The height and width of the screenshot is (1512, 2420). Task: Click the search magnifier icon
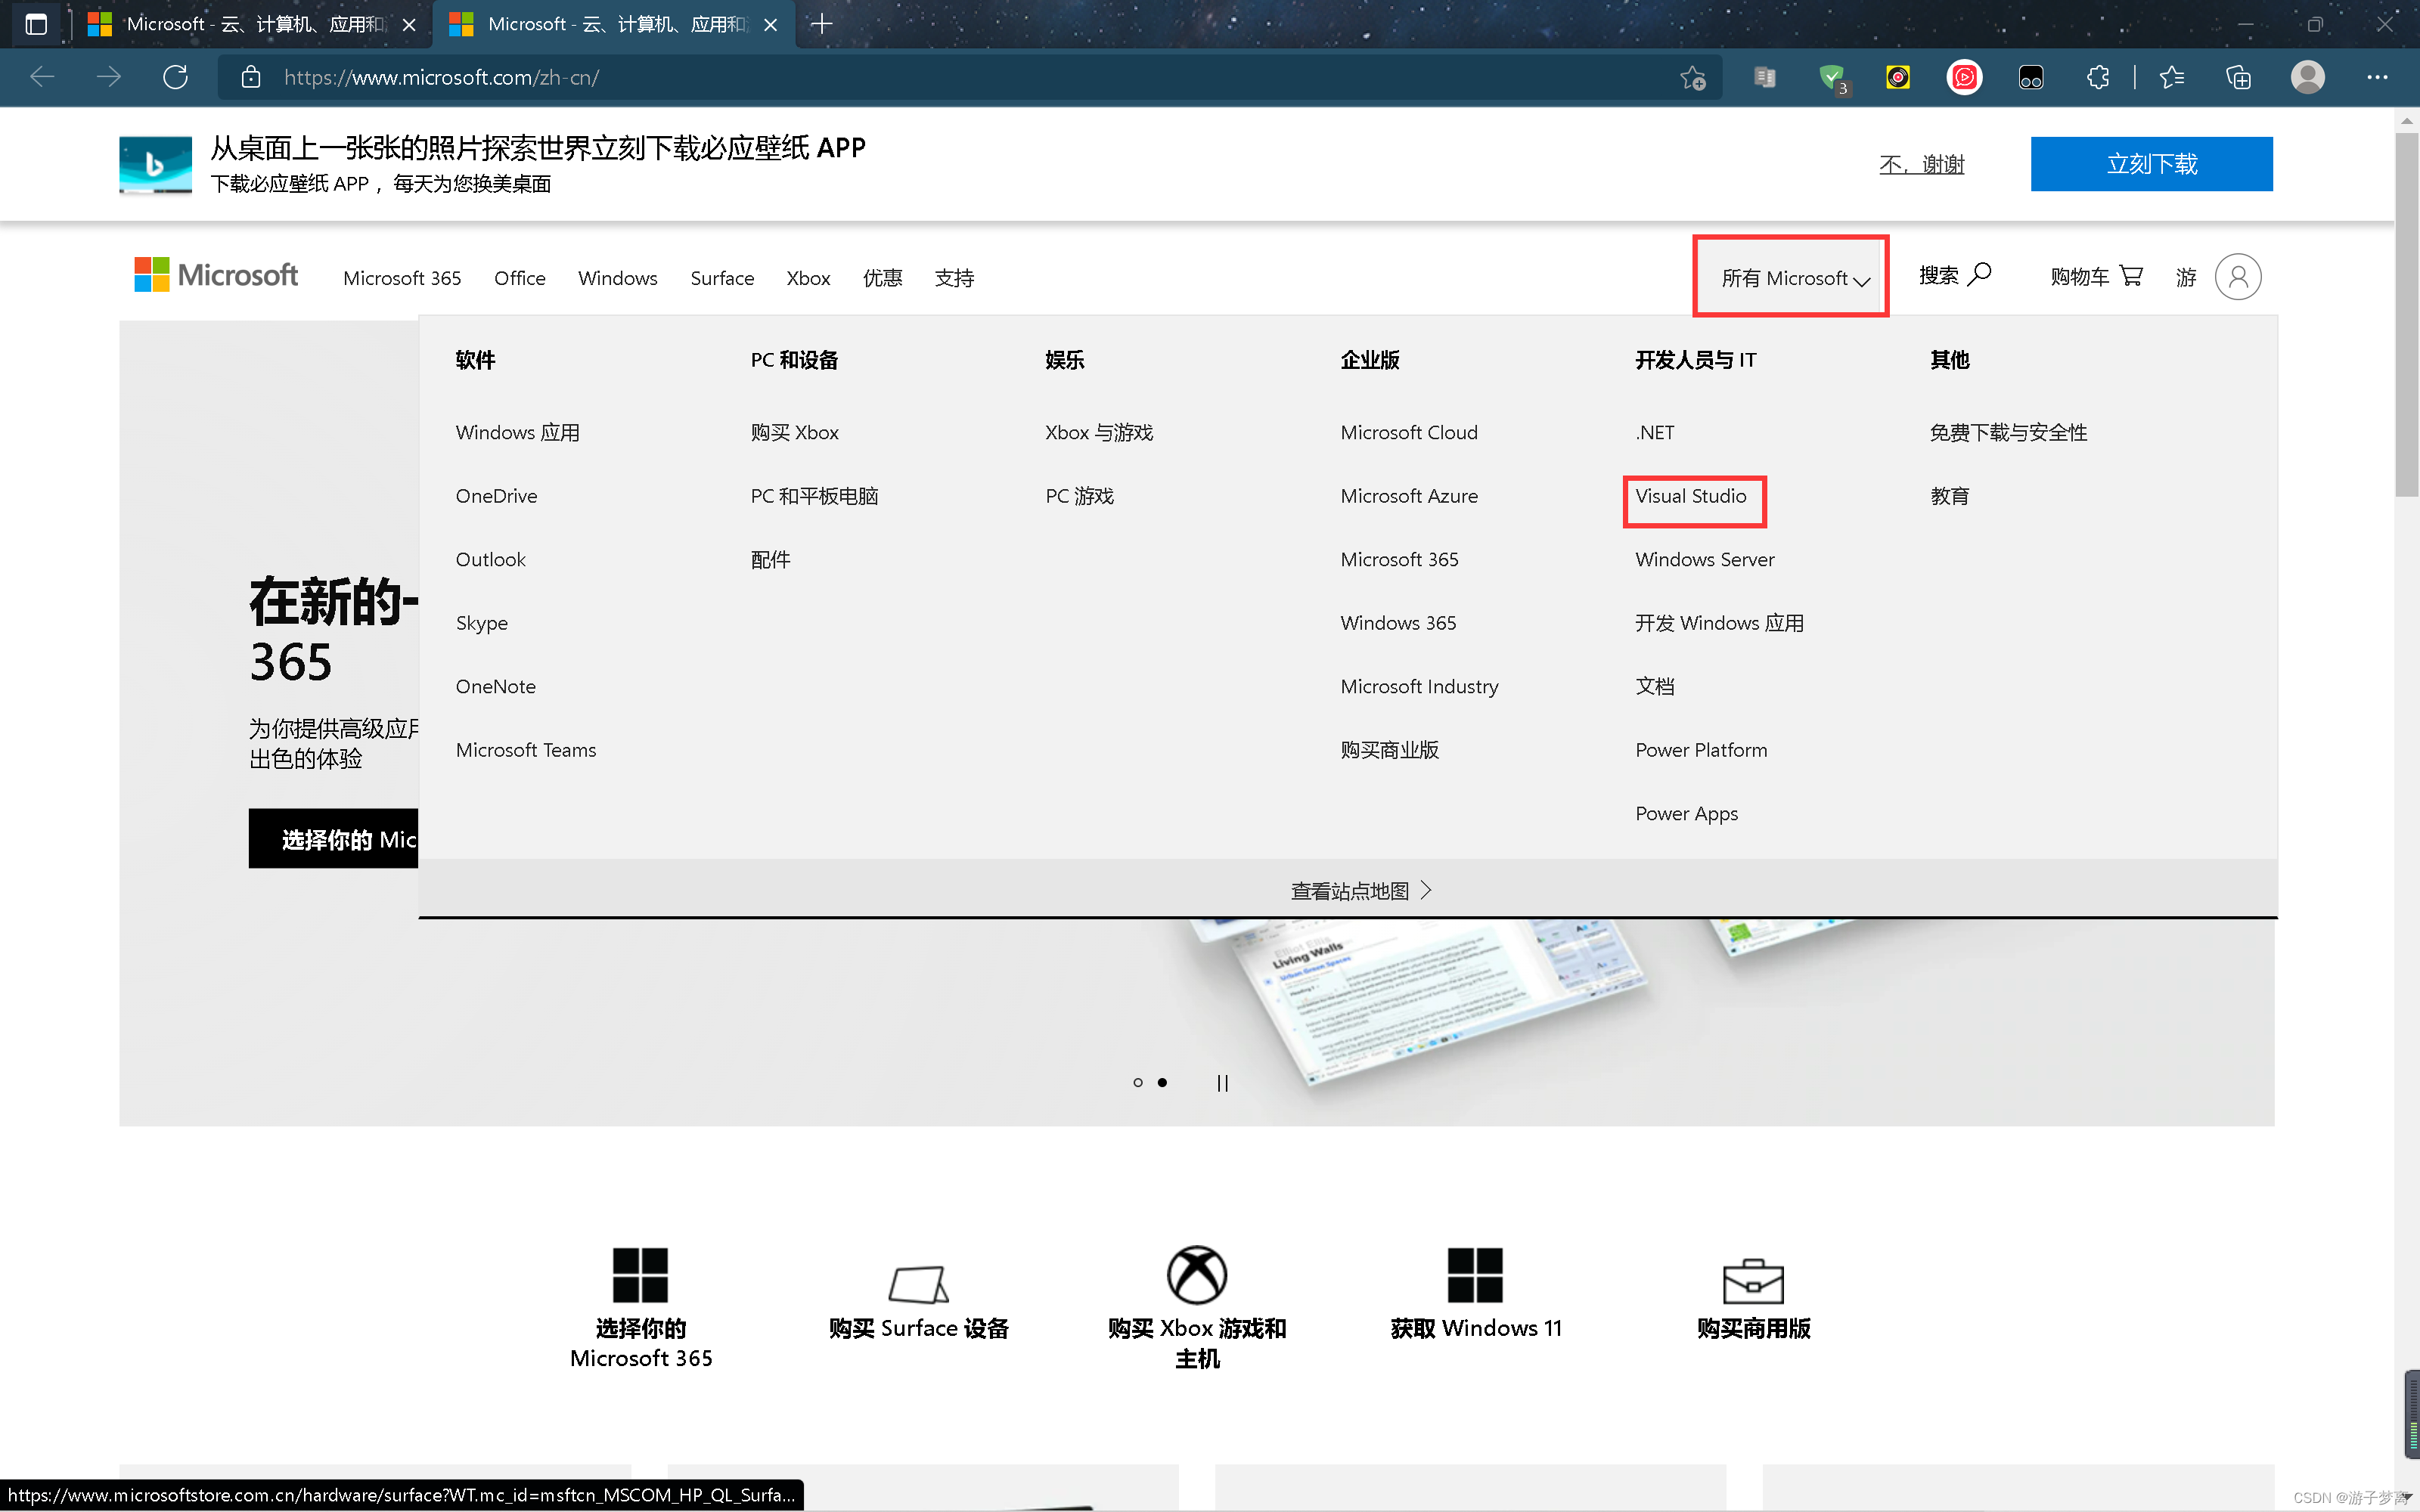[x=1979, y=274]
